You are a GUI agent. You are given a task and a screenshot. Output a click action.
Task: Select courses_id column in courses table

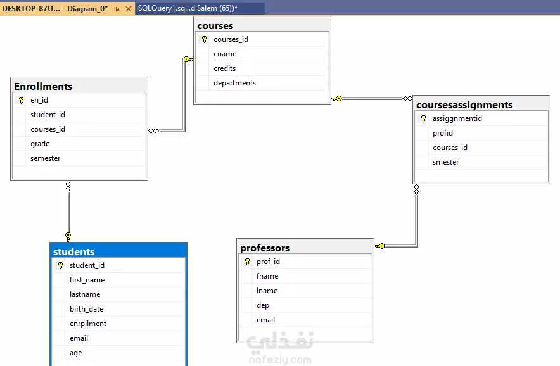pos(262,39)
